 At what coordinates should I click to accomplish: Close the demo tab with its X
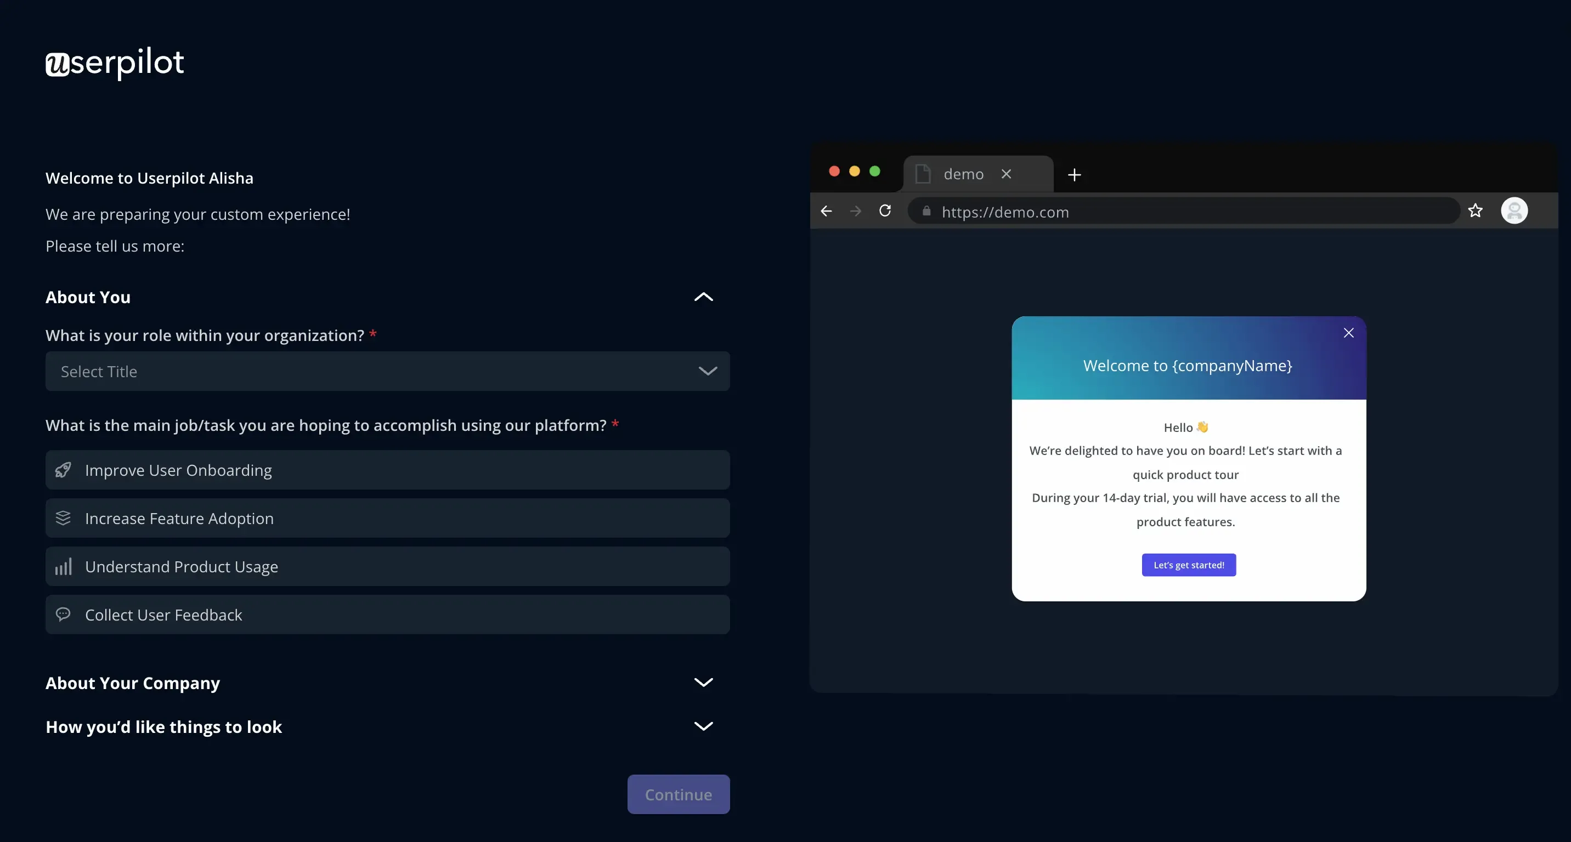[x=1006, y=174]
